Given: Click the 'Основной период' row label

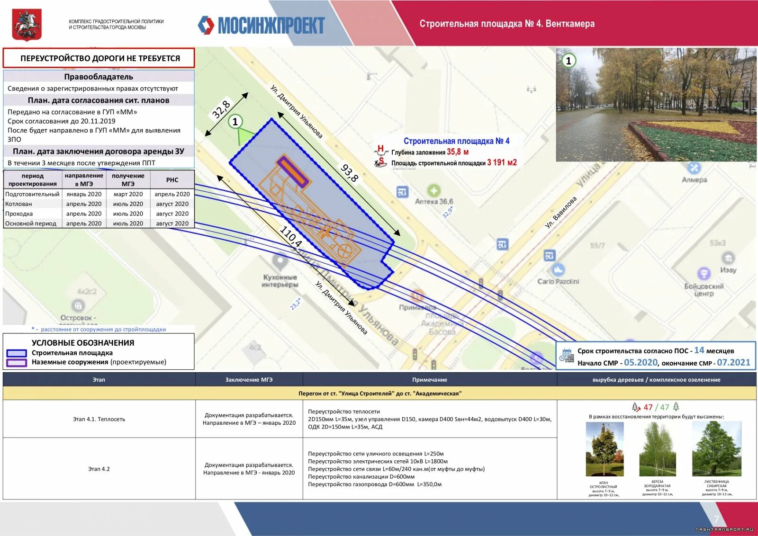Looking at the screenshot, I should point(31,223).
